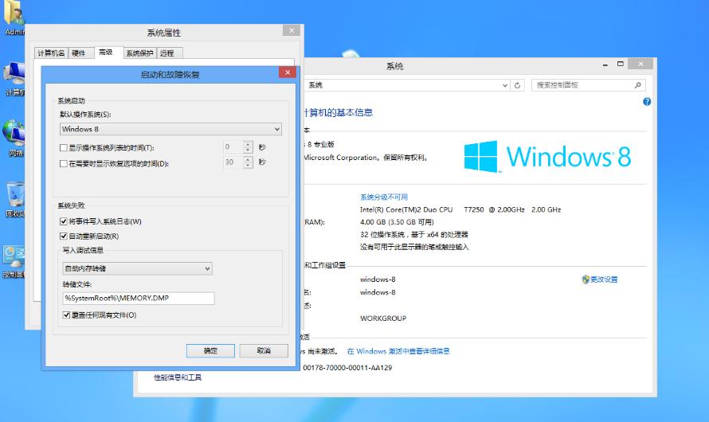
Task: Switch to the 系统保护 tab
Action: [x=139, y=53]
